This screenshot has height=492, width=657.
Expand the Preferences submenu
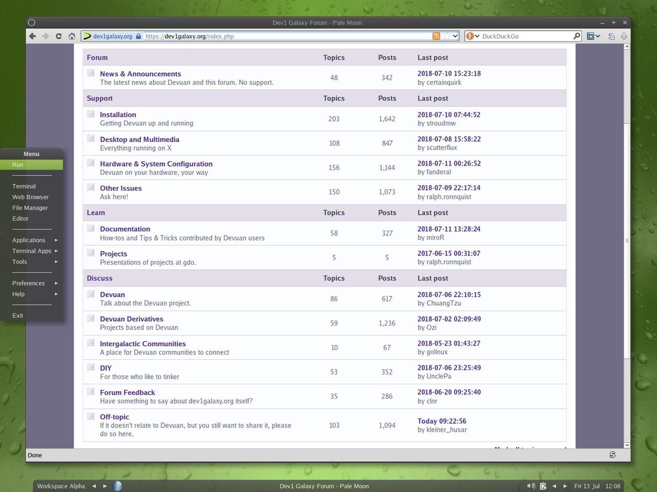31,284
